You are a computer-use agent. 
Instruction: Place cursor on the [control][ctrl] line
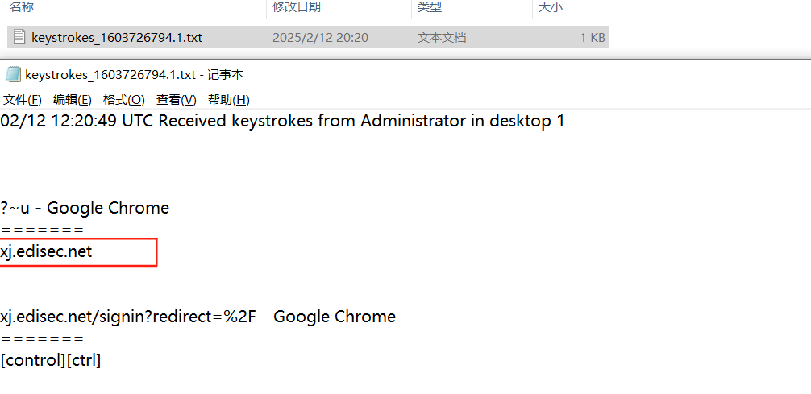click(x=51, y=360)
